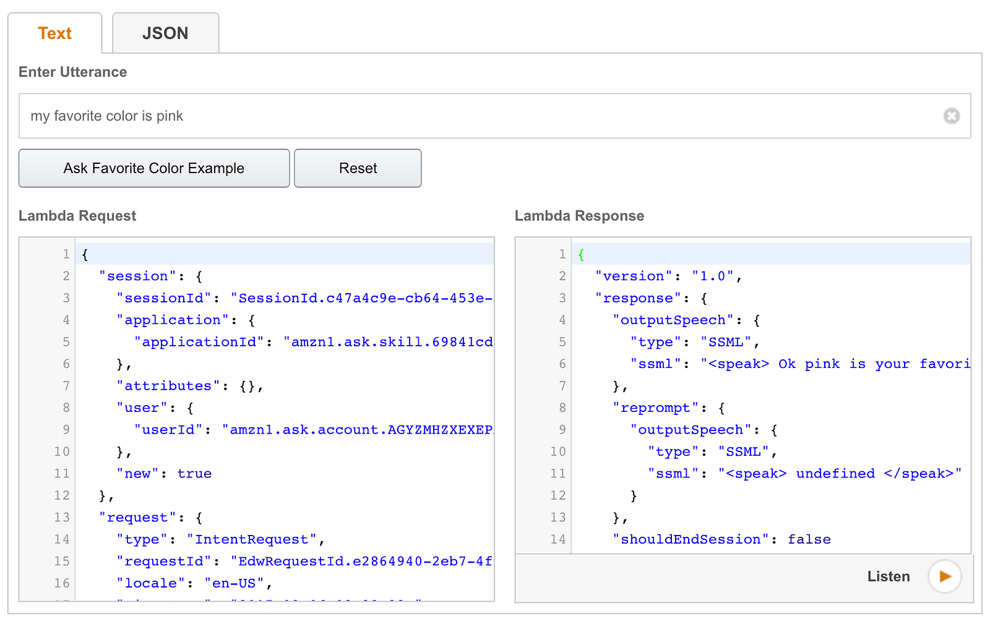Viewport: 990px width, 624px height.
Task: Click the "ssml" Ok pink line in response
Action: tap(800, 364)
